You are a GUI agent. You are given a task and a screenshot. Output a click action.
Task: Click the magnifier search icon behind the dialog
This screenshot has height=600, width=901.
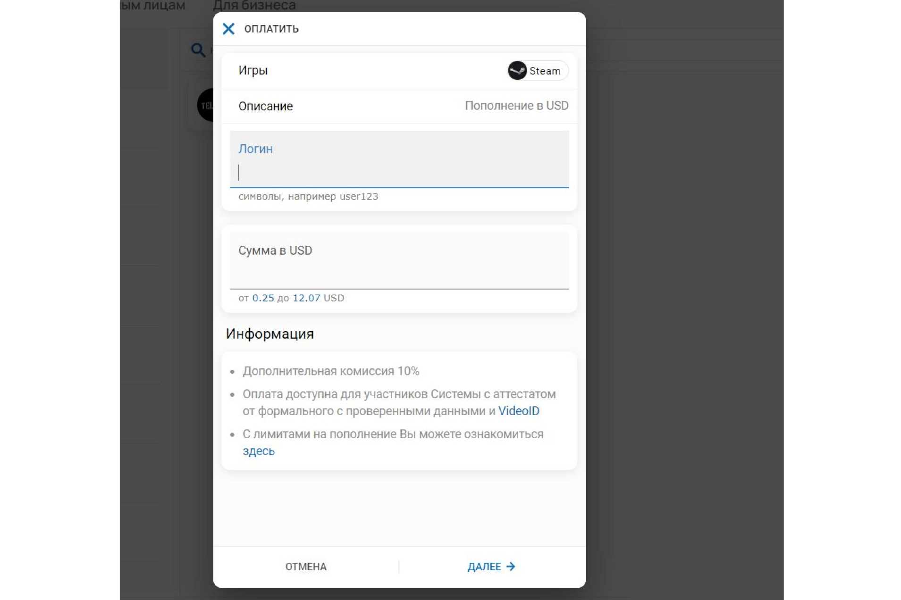198,50
